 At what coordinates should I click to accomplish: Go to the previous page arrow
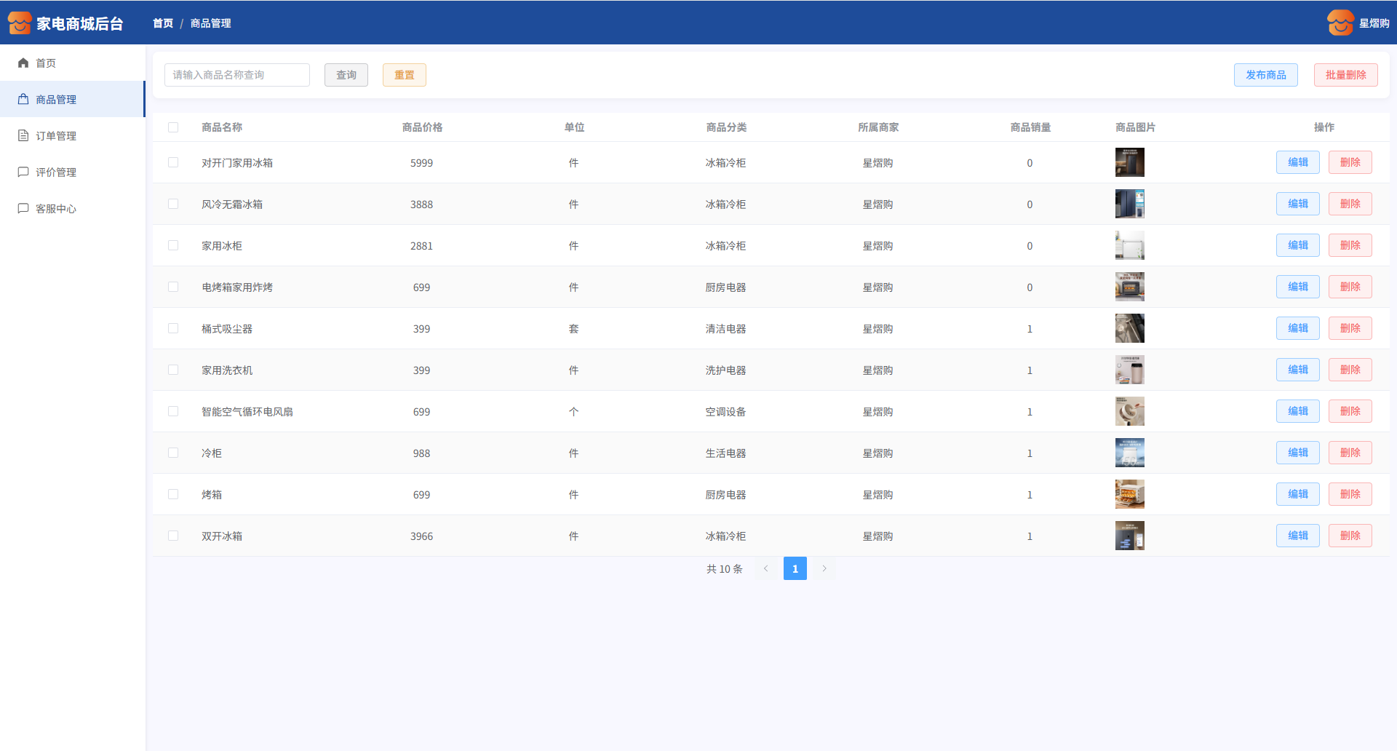pos(765,569)
